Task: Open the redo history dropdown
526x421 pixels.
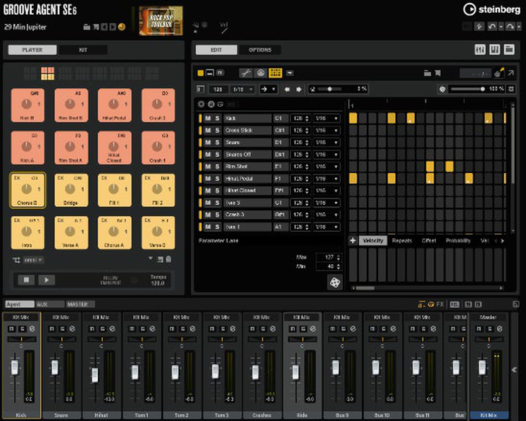Action: (519, 27)
